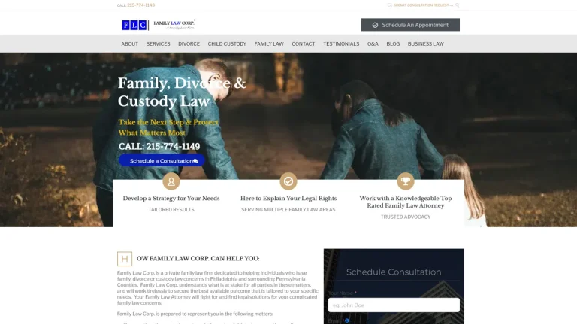Go to the Divorce menu item
This screenshot has height=324, width=577.
(189, 43)
